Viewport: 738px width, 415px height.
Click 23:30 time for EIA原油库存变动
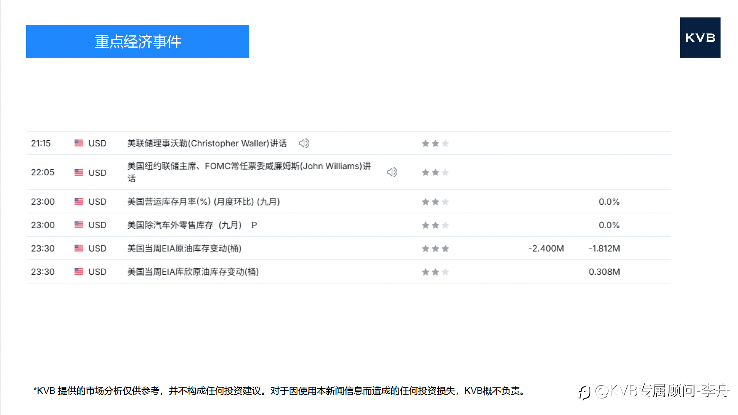[43, 248]
